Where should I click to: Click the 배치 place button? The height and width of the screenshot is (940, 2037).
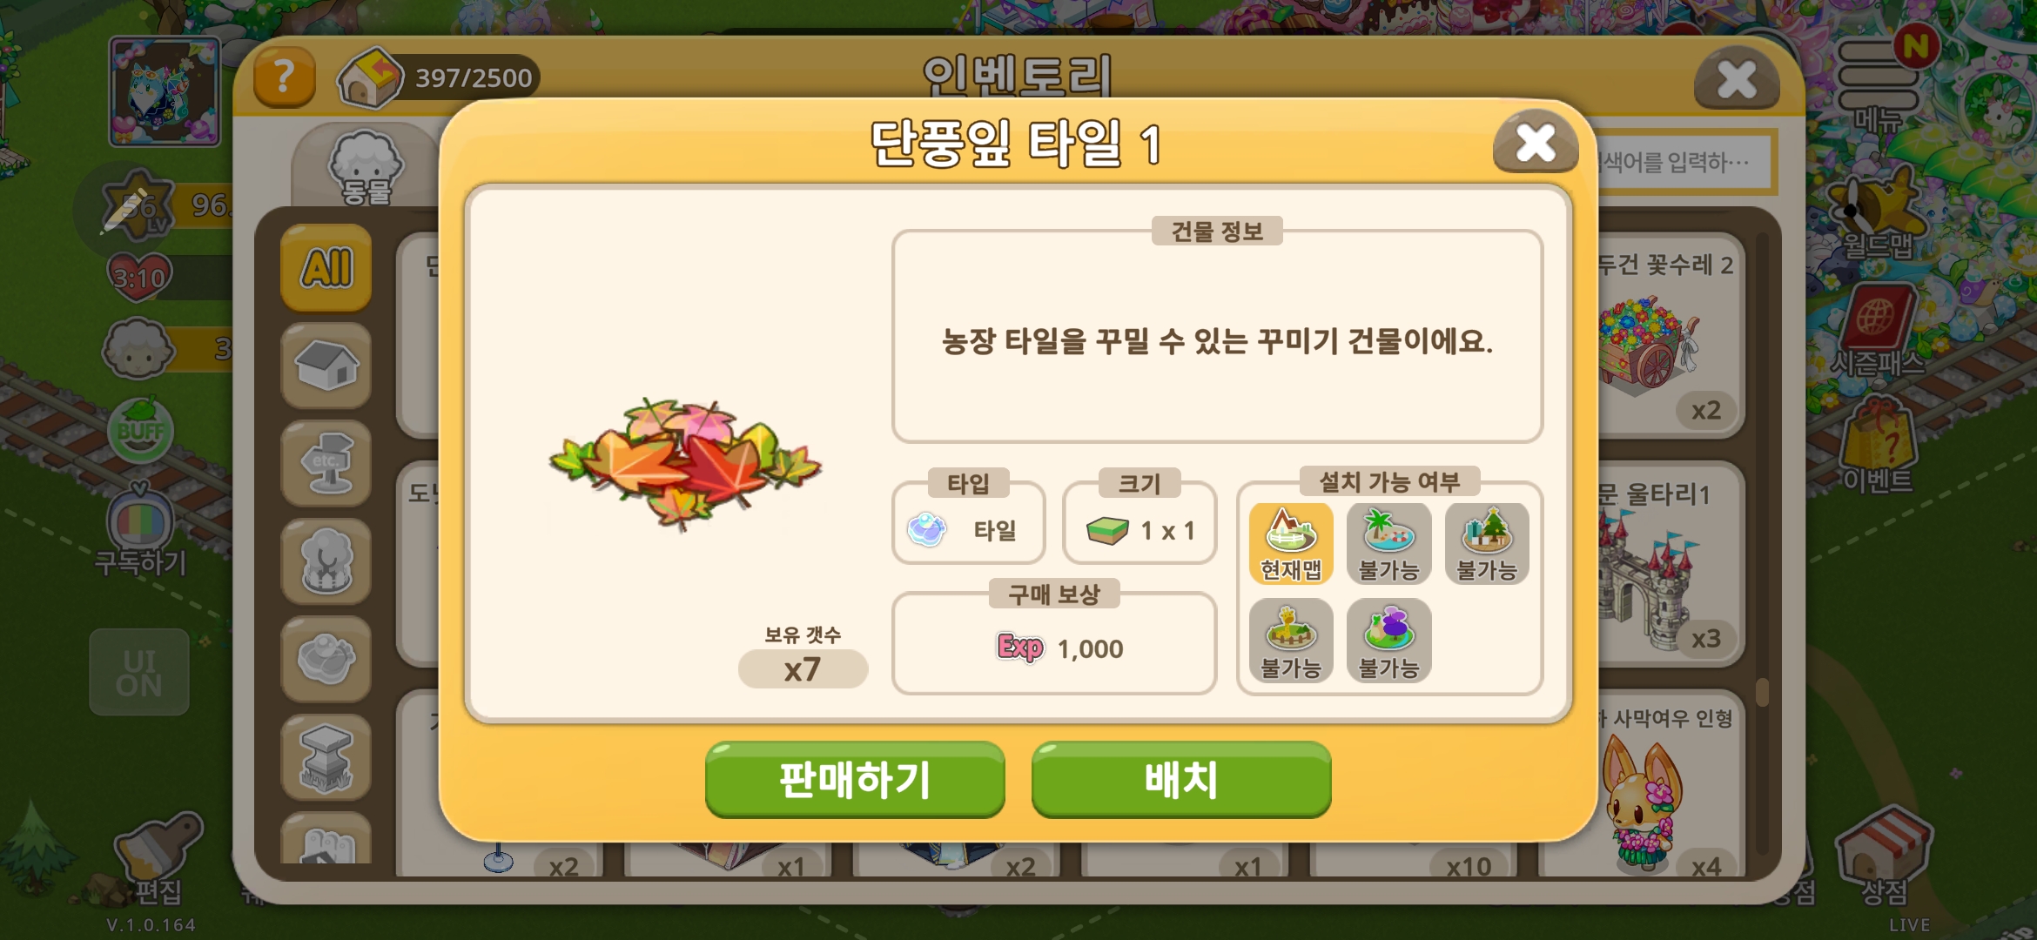(x=1181, y=780)
